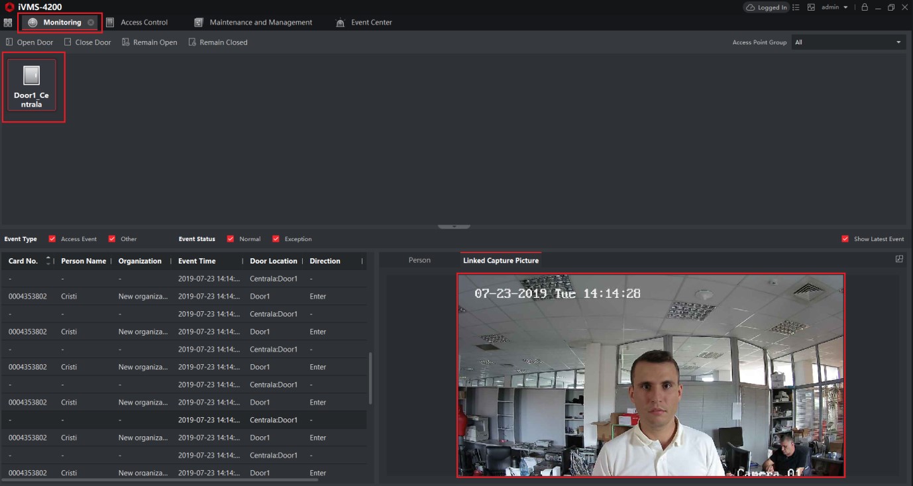Lock the client with the padlock icon
Viewport: 913px width, 486px height.
pos(865,7)
